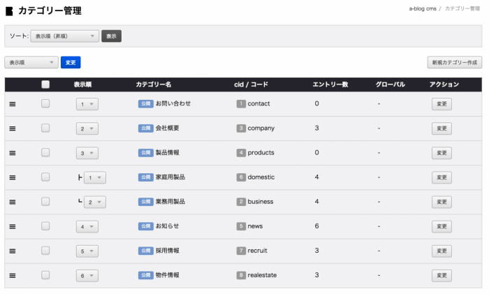Select the reorder handle of products row

coord(13,153)
